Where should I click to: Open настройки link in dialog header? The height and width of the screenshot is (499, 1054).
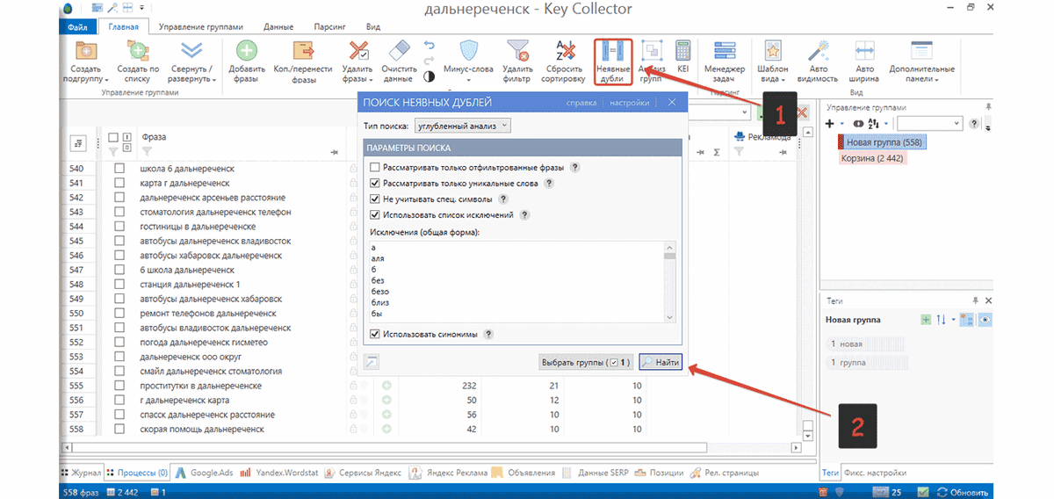(x=630, y=103)
